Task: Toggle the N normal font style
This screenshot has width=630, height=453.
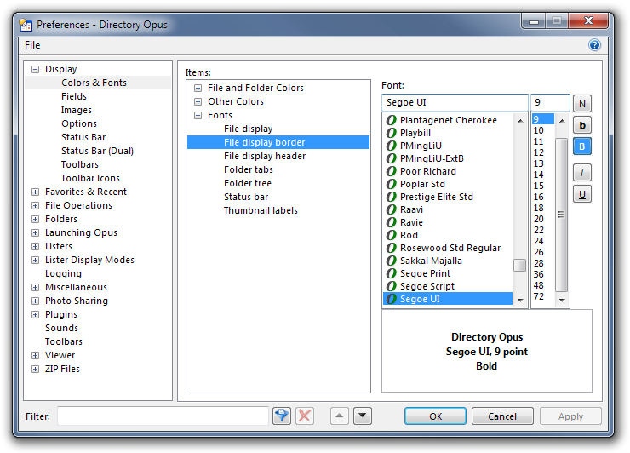Action: (582, 104)
